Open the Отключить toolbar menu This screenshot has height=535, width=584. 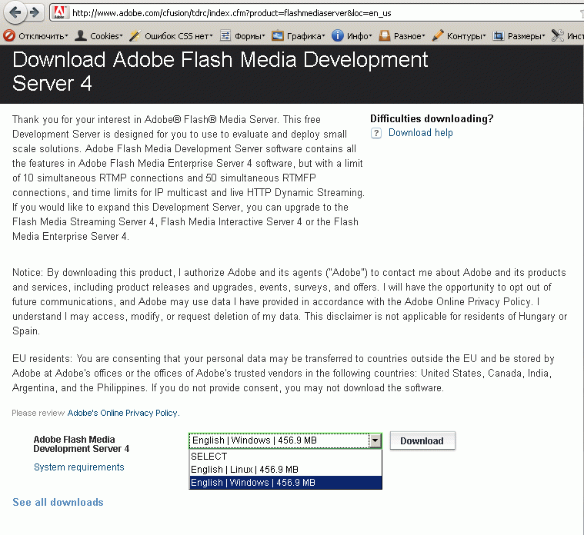point(43,36)
